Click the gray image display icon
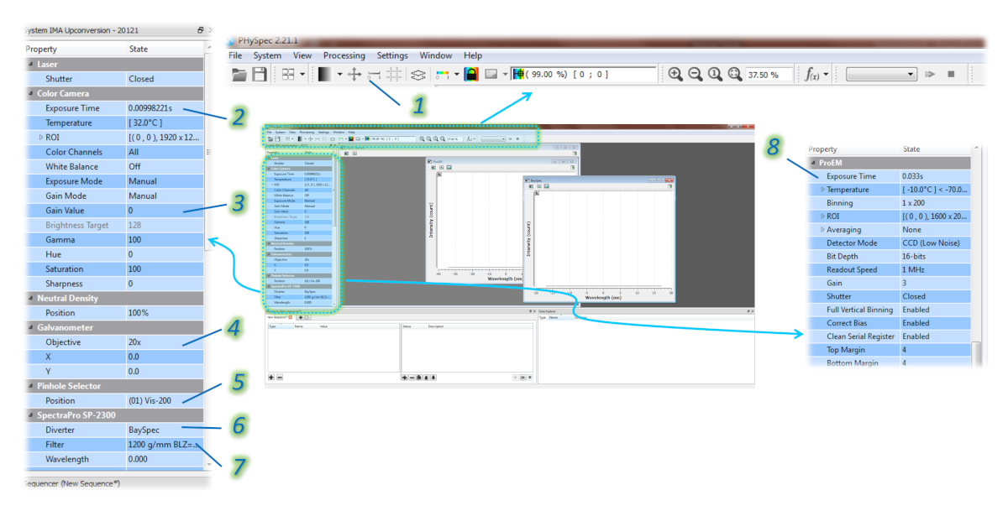 492,75
